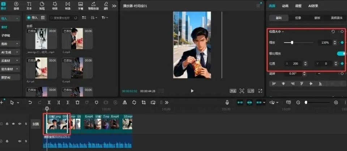This screenshot has width=347, height=151.
Task: Toggle video track visibility eye icon
Action: [x=13, y=124]
